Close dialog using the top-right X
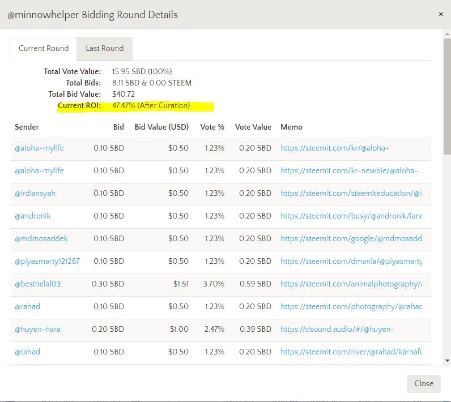Viewport: 451px width, 402px height. [441, 14]
